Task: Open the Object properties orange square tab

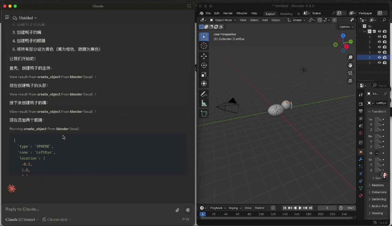Action: point(361,152)
